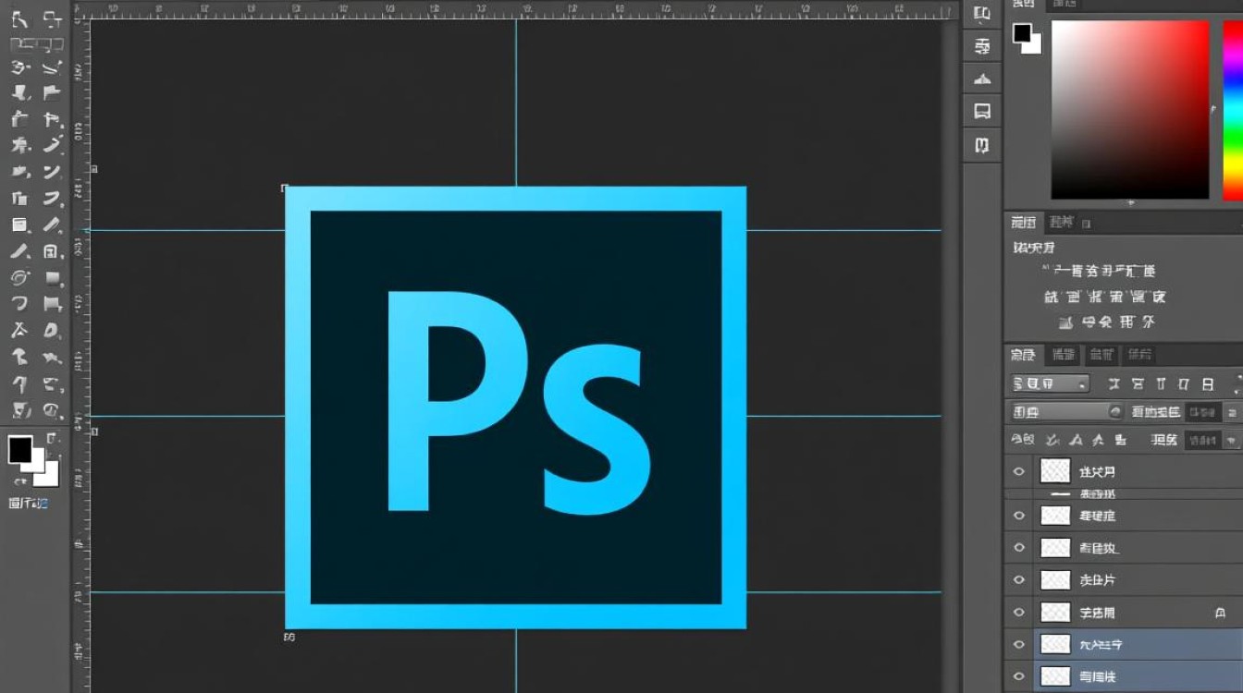This screenshot has width=1243, height=693.
Task: Click the third layer filter icon in Layers panel
Action: tap(1161, 383)
